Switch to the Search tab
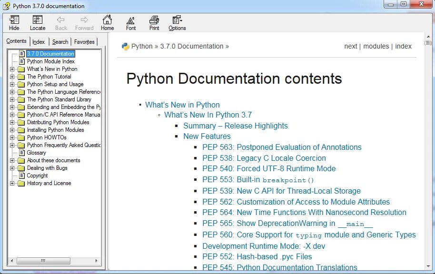This screenshot has height=274, width=435. 60,42
